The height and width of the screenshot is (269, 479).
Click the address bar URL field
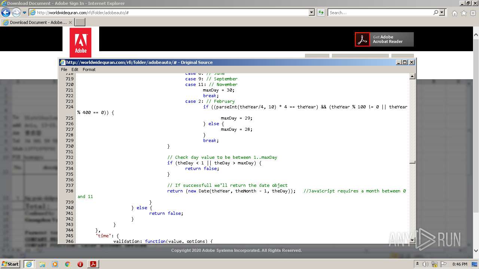171,13
